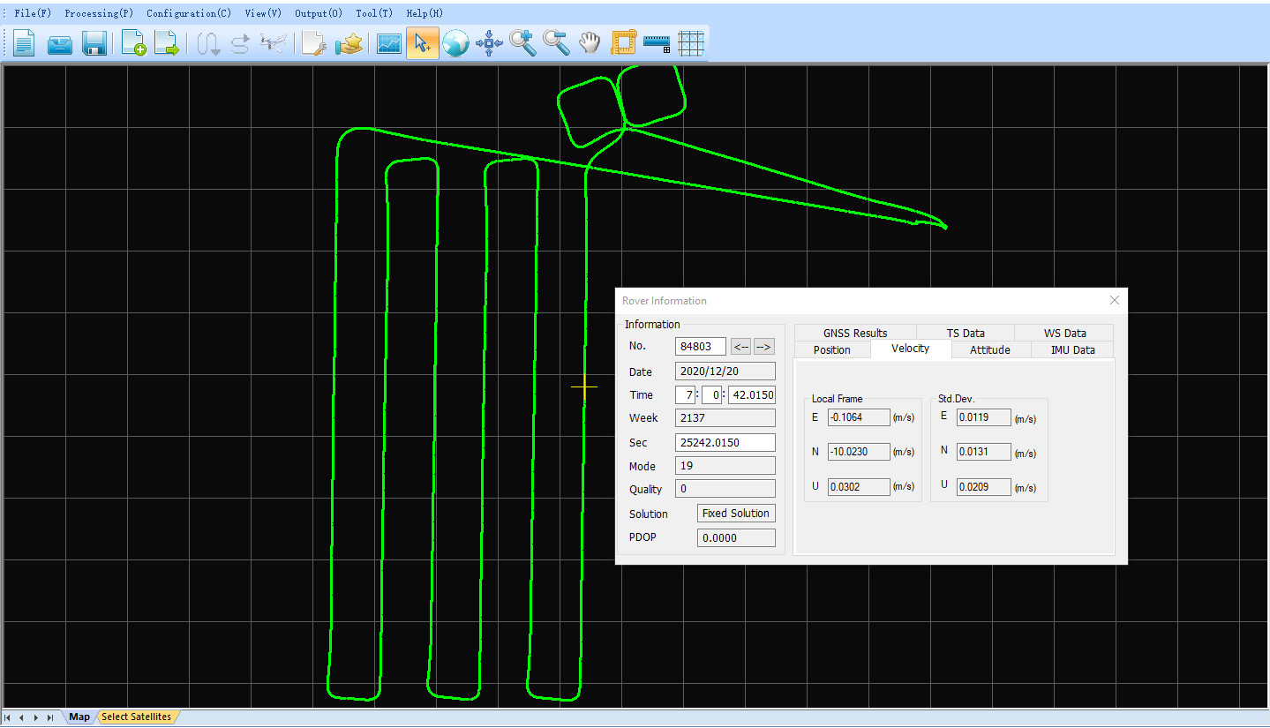Switch to the TS Data tab
Screen dimensions: 1270x728
pyautogui.click(x=966, y=333)
